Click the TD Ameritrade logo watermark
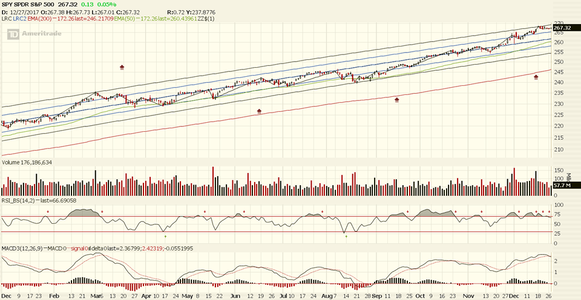581x300 pixels. [x=31, y=35]
